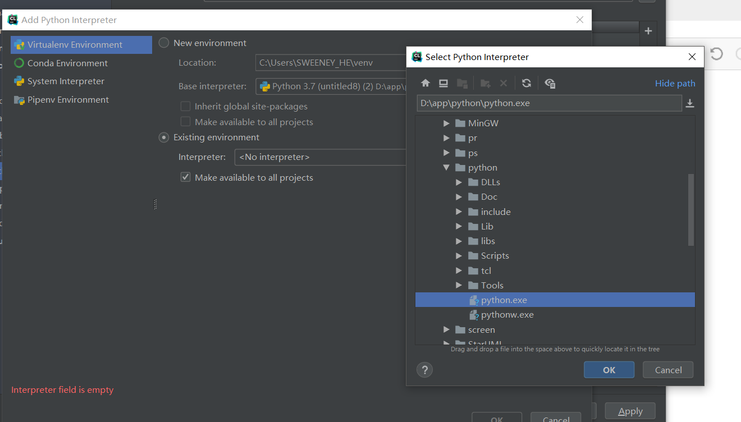The height and width of the screenshot is (422, 741).
Task: Expand the Scripts folder
Action: click(x=459, y=256)
